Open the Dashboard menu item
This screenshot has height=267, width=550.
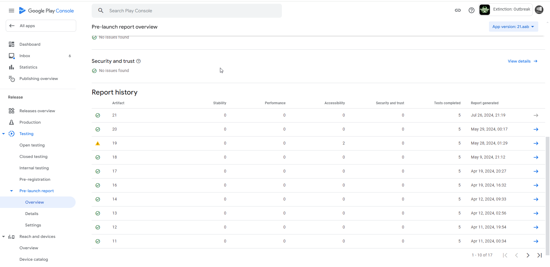click(x=30, y=44)
